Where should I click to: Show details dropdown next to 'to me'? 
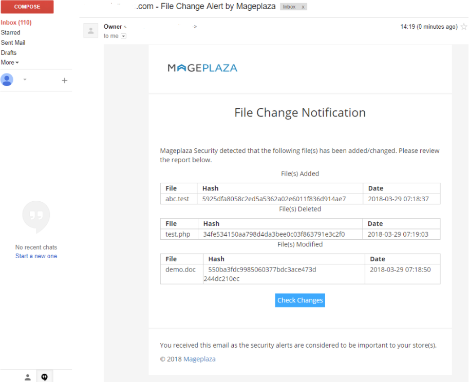[x=123, y=36]
